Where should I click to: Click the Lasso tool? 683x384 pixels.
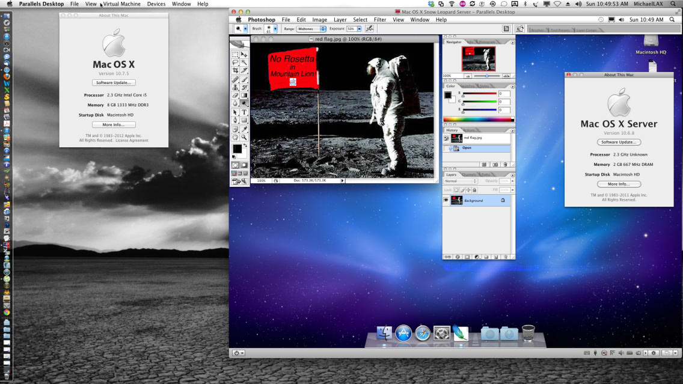coord(236,62)
